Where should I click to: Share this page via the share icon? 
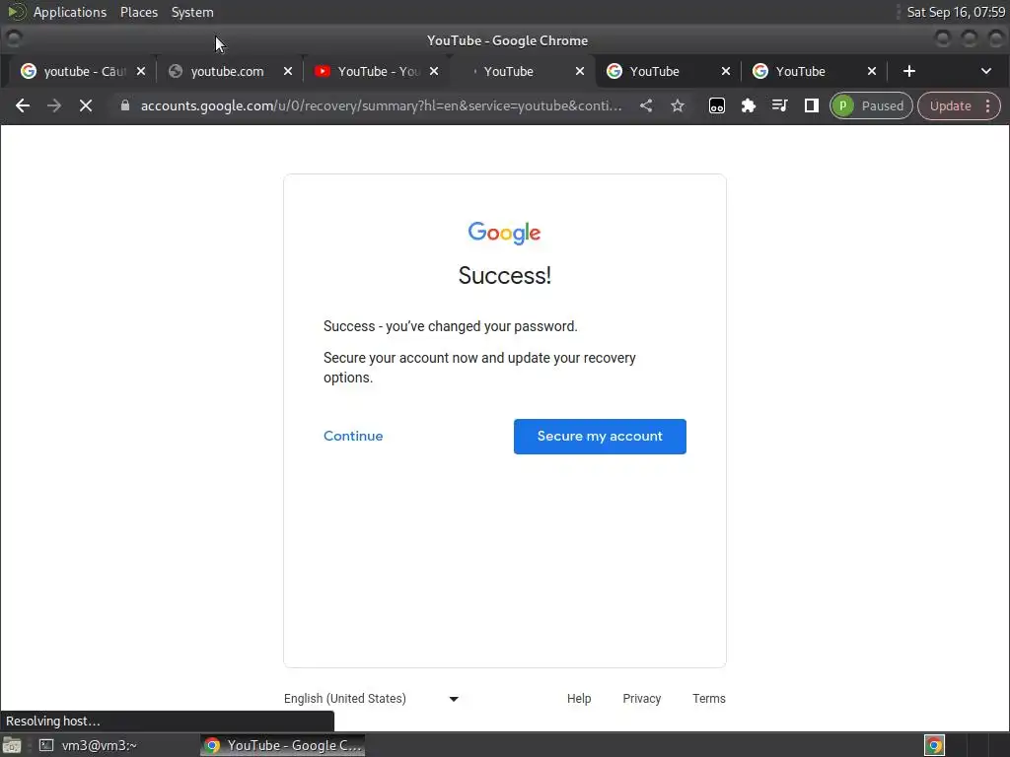(x=646, y=105)
